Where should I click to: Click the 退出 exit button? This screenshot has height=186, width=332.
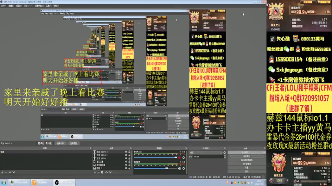tap(247, 171)
